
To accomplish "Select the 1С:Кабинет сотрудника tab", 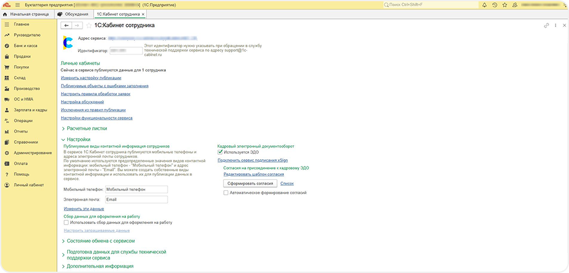I will pyautogui.click(x=118, y=14).
